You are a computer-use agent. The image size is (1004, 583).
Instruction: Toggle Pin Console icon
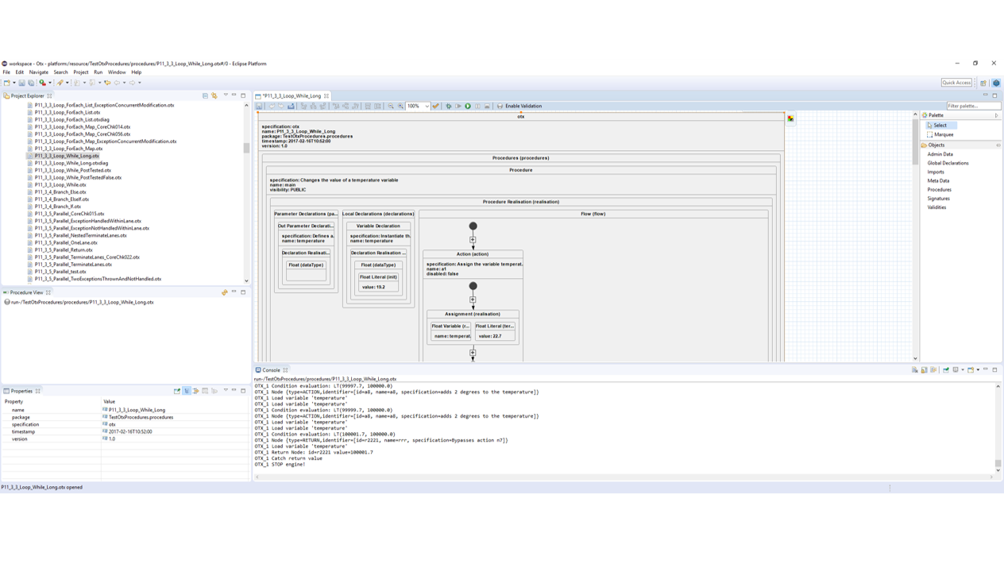tap(946, 370)
